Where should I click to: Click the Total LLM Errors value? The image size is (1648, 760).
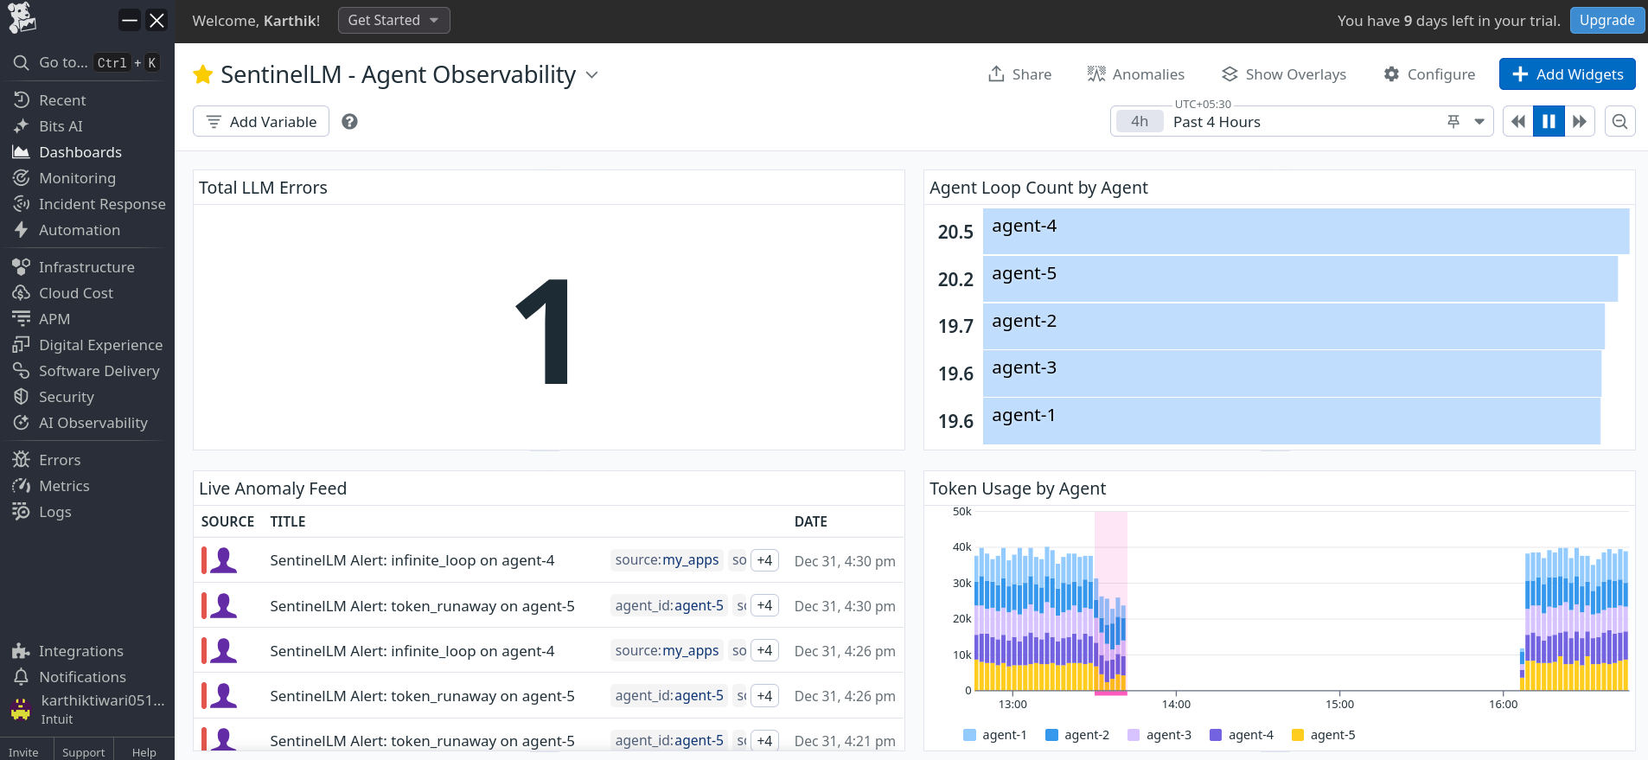pos(543,331)
